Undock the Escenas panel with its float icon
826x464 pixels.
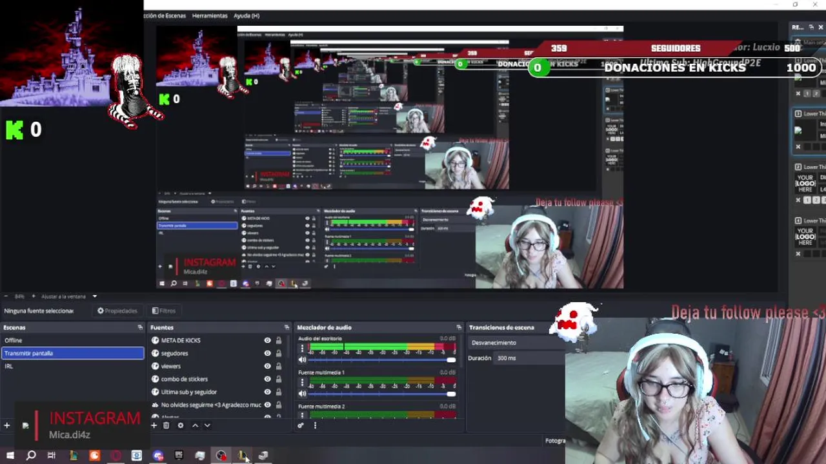point(140,327)
